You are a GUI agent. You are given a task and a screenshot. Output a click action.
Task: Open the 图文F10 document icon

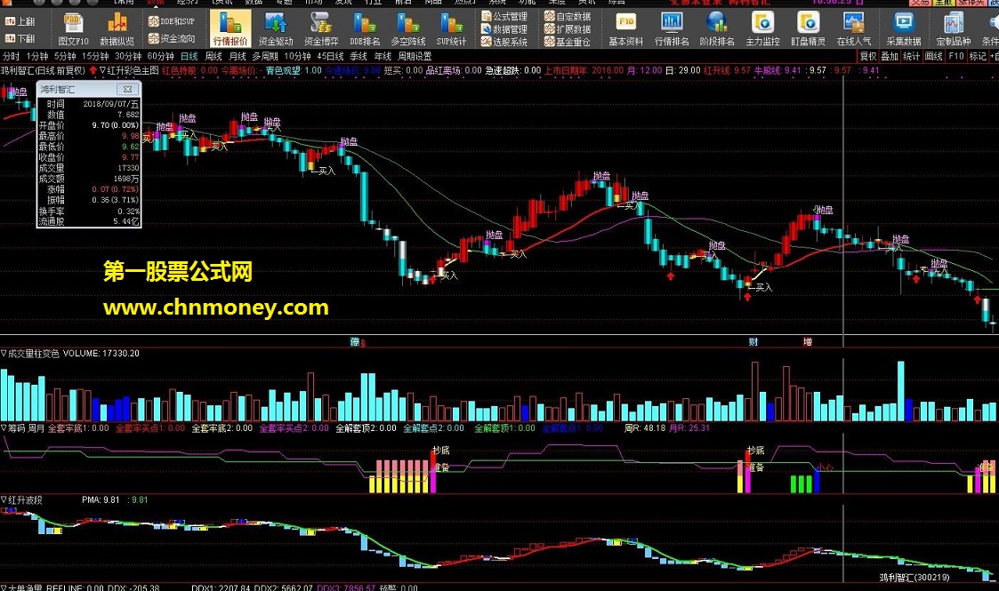73,29
